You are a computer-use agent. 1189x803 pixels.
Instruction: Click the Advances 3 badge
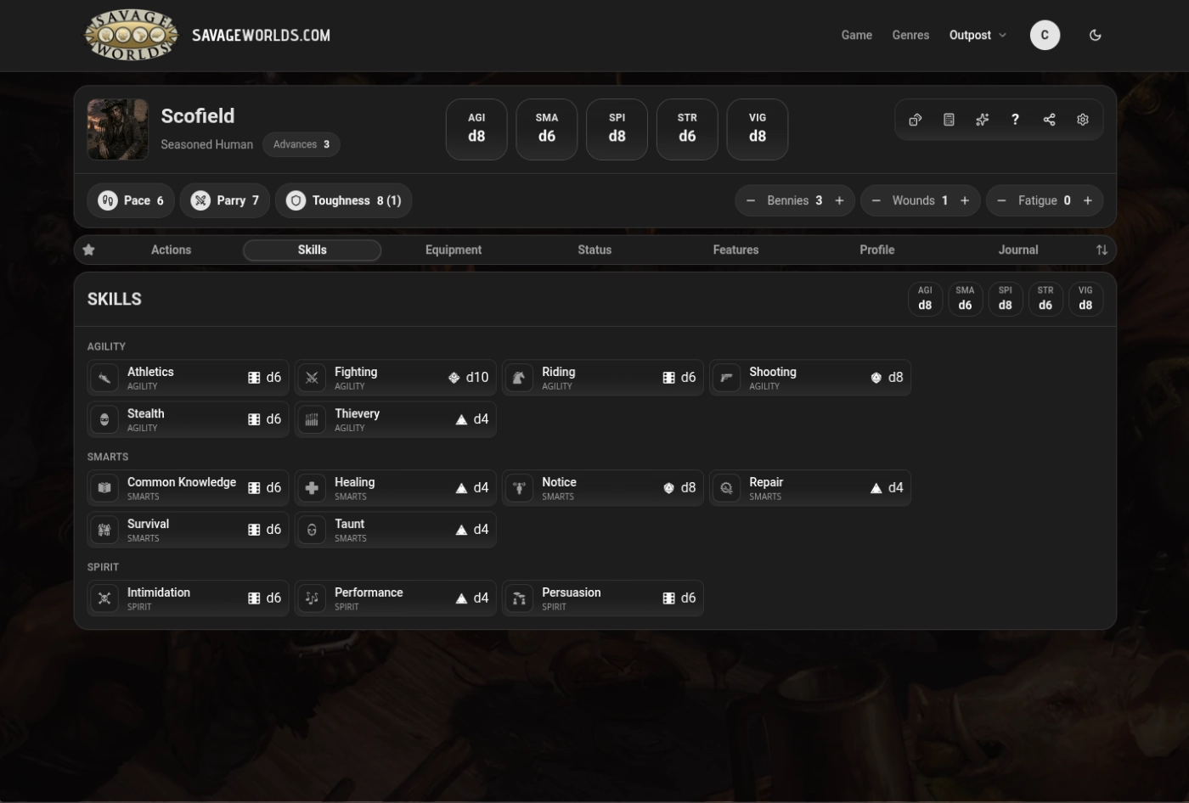(x=301, y=144)
